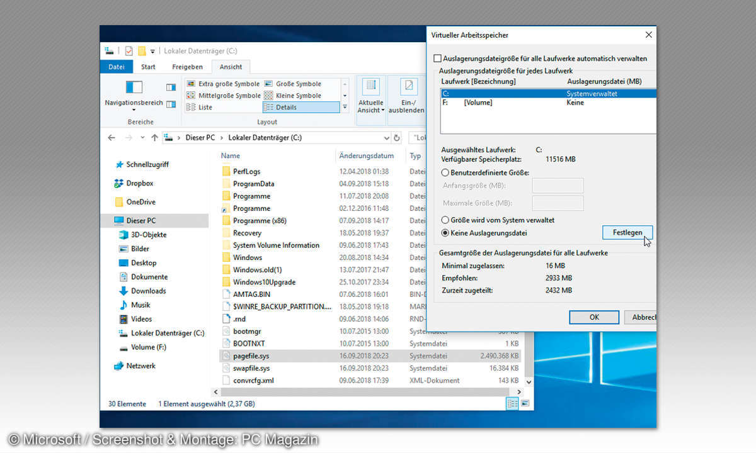Navigate up one folder level

click(x=153, y=138)
